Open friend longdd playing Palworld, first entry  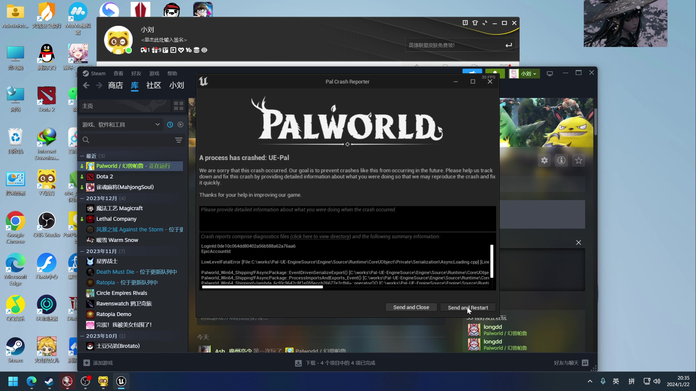click(498, 330)
